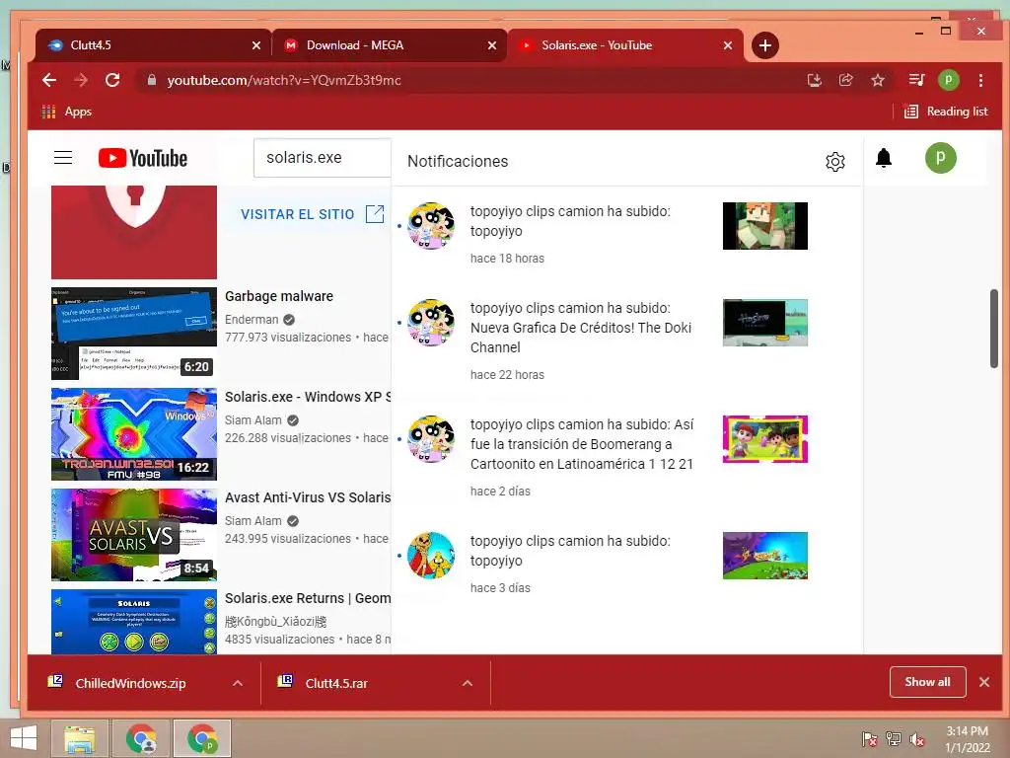Share this page icon
Screen dimensions: 1010x758
click(845, 80)
